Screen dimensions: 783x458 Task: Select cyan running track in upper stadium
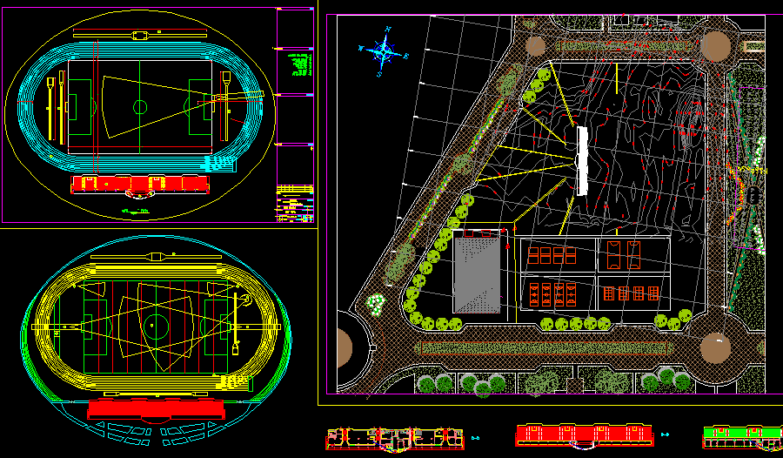140,107
